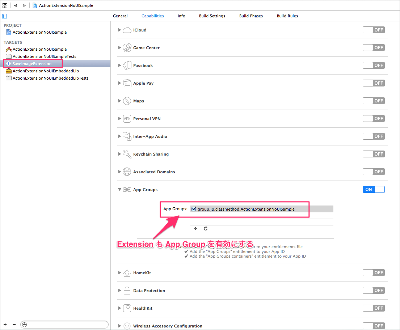Refresh the app groups list
The height and width of the screenshot is (330, 400).
[x=206, y=228]
